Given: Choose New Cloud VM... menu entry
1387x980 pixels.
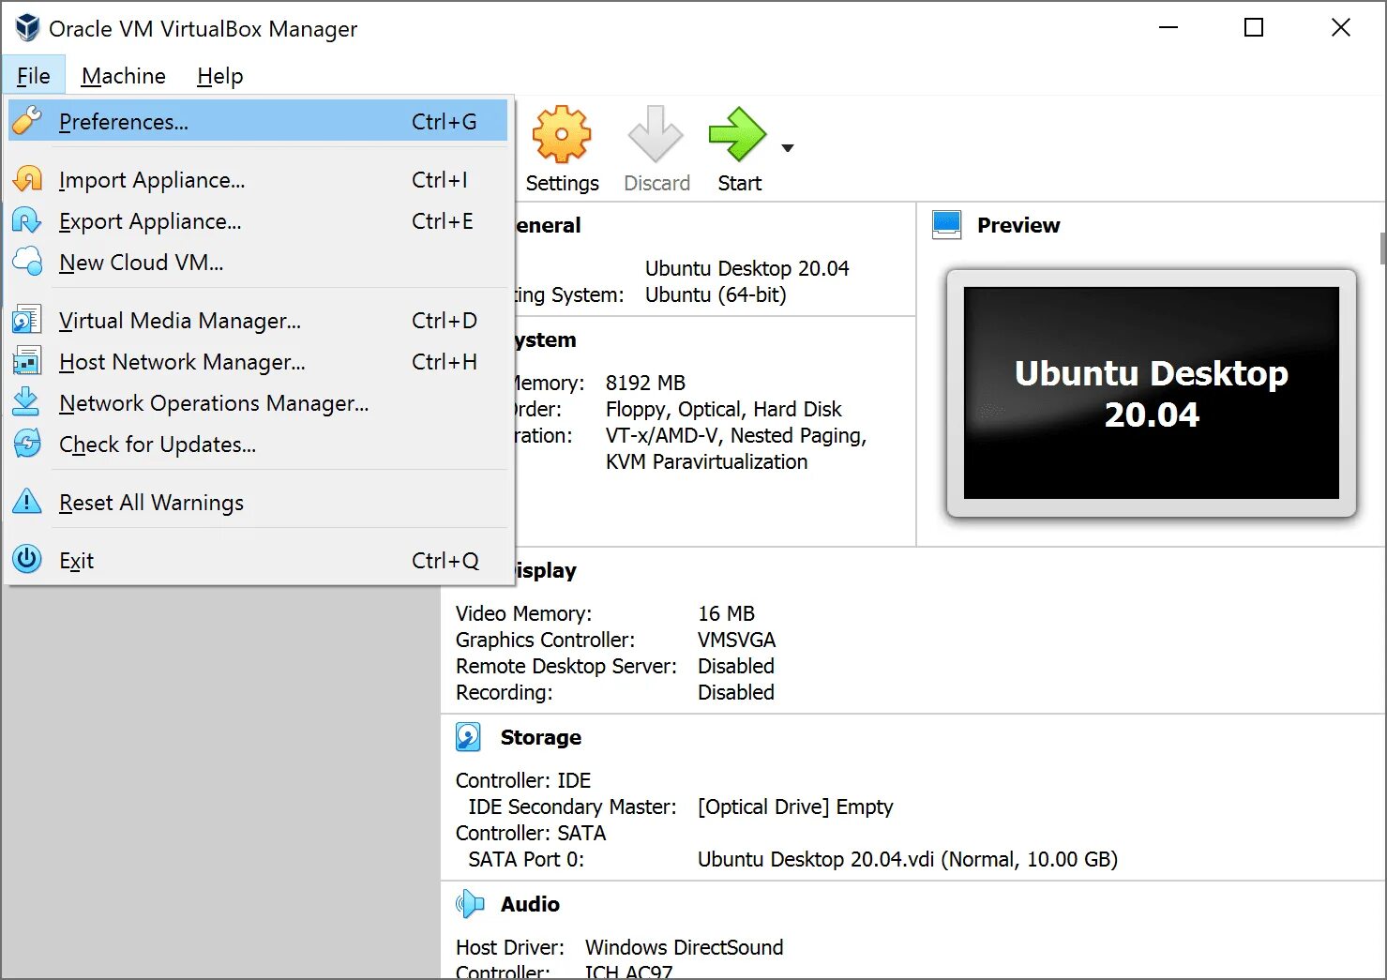Looking at the screenshot, I should 258,262.
